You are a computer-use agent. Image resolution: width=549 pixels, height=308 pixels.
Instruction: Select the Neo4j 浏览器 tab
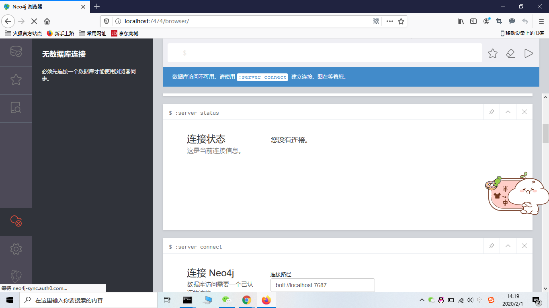pos(45,6)
